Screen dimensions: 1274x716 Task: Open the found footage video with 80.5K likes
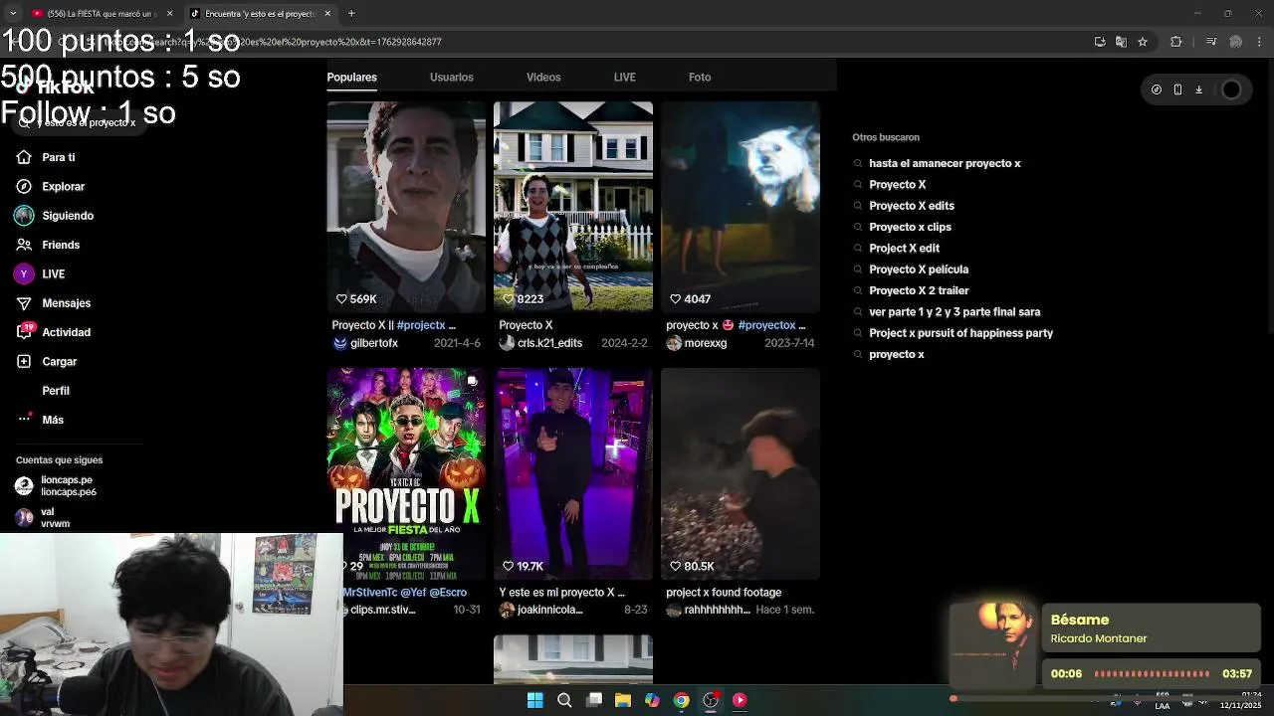pos(741,473)
